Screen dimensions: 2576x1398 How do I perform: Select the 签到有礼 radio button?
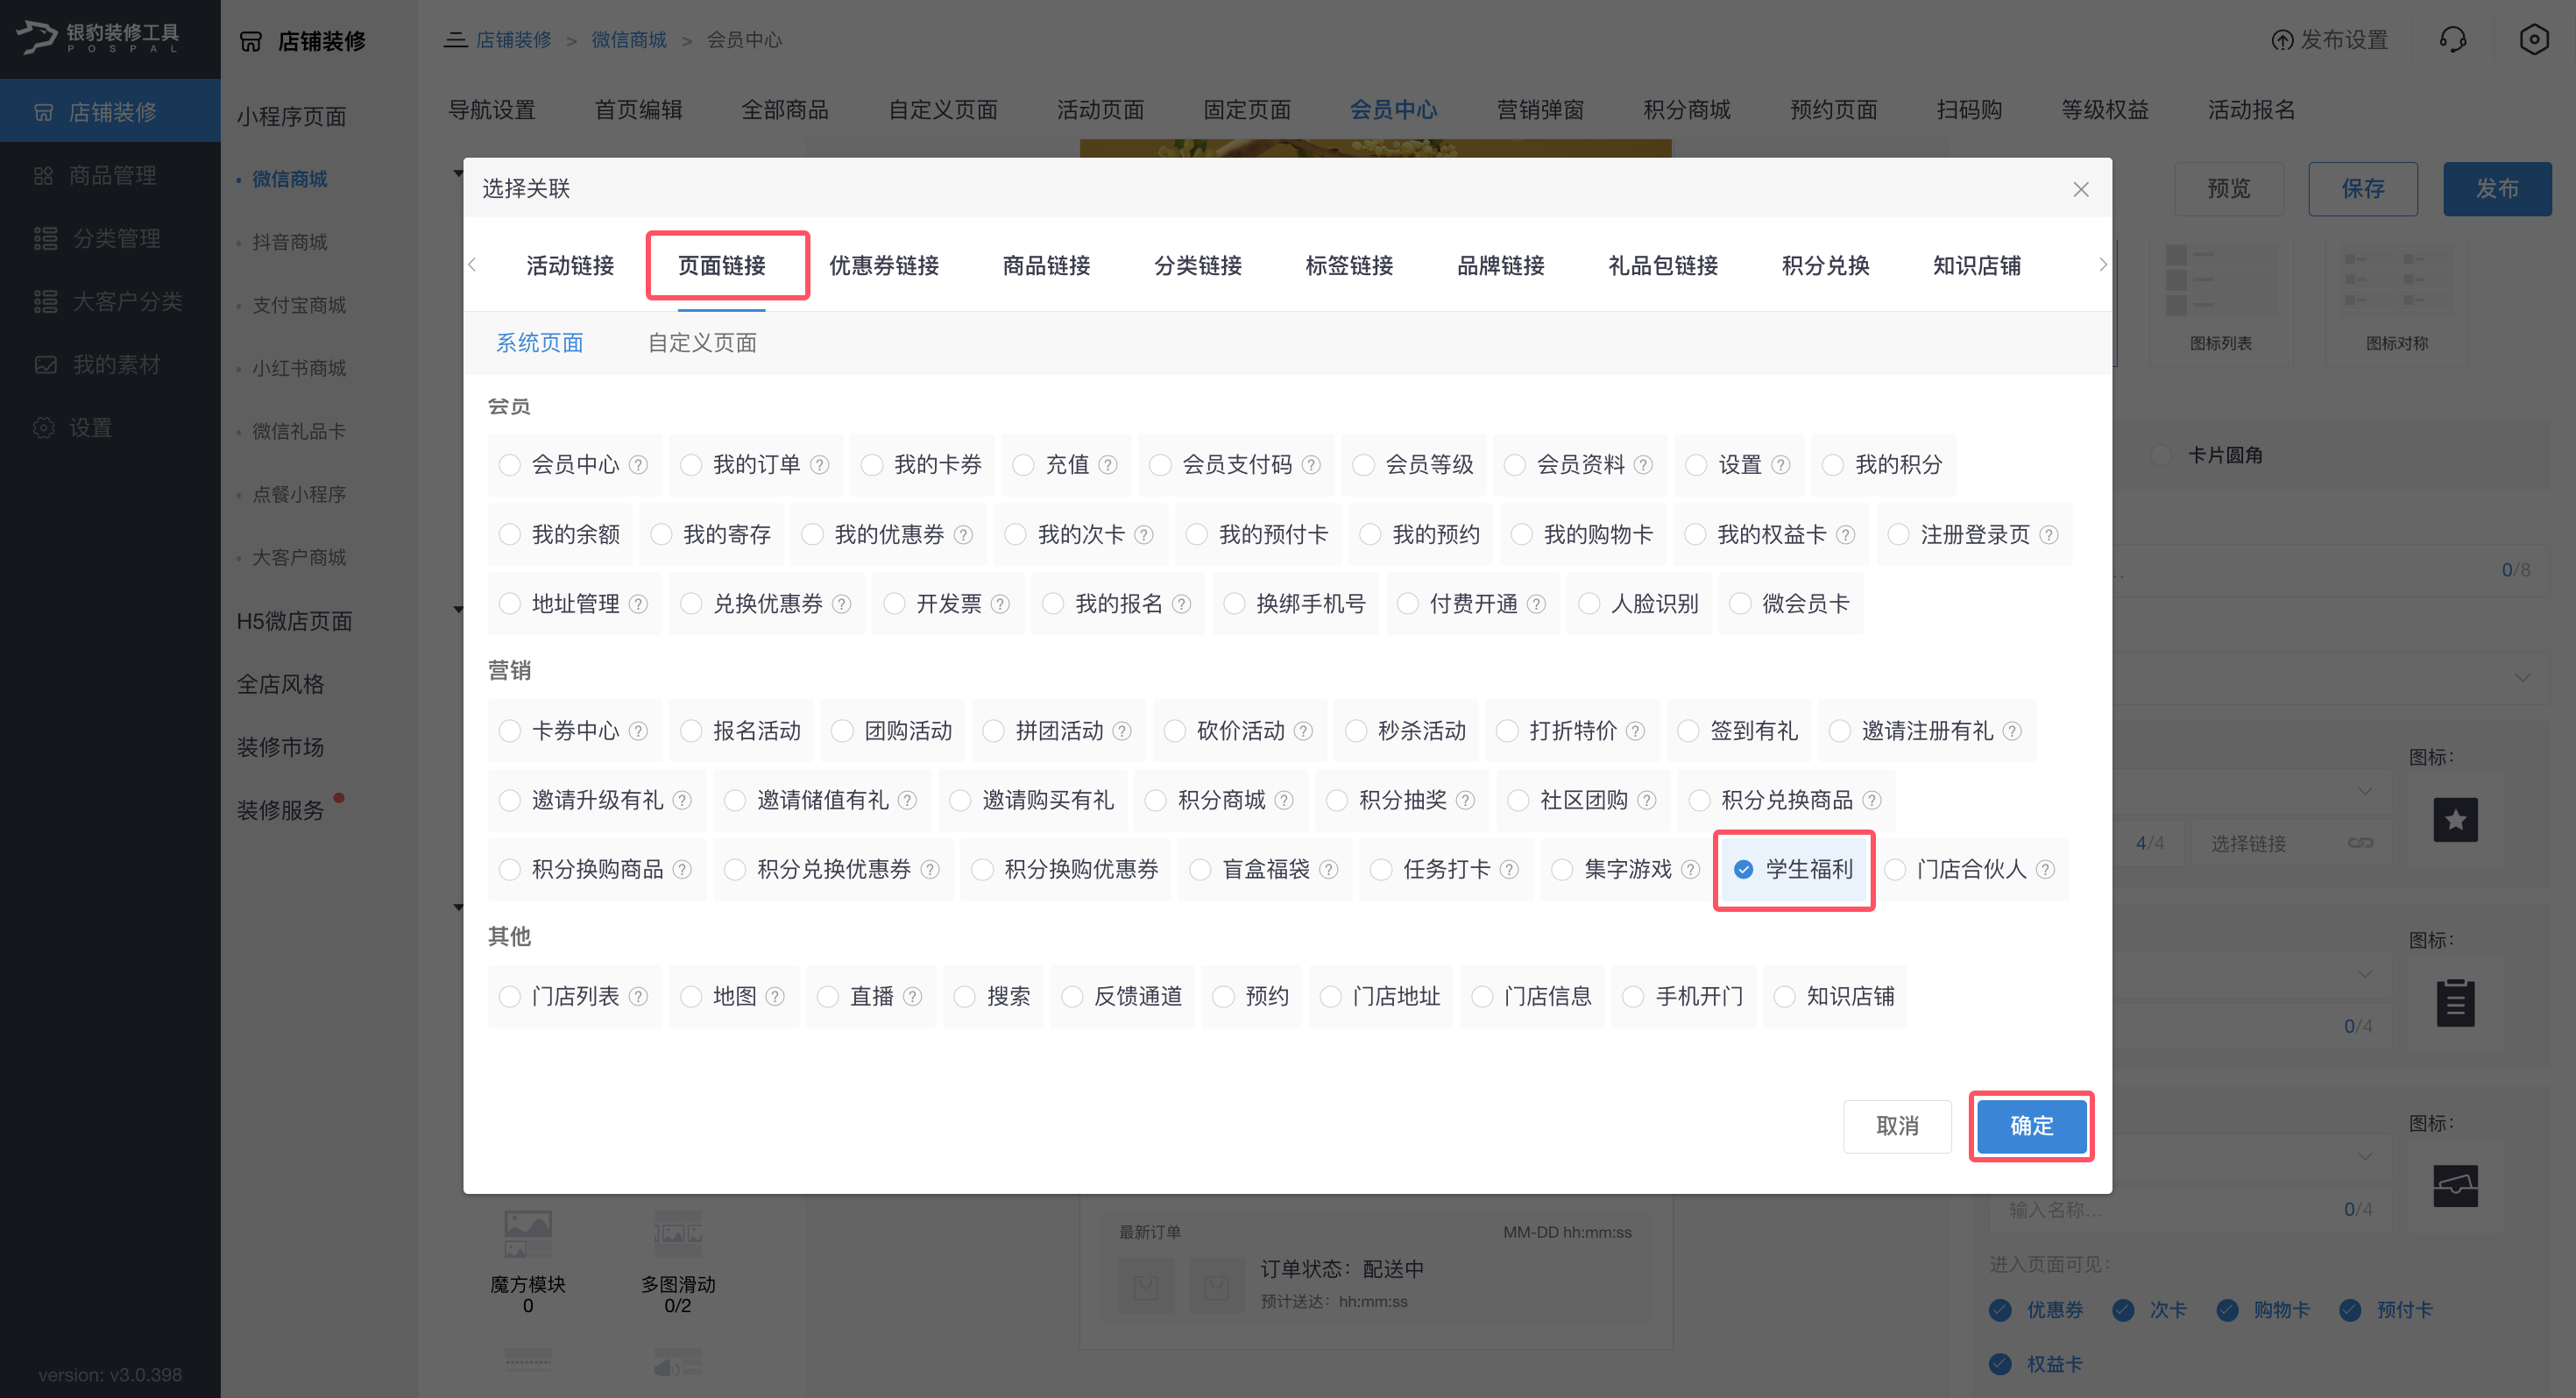[x=1688, y=731]
